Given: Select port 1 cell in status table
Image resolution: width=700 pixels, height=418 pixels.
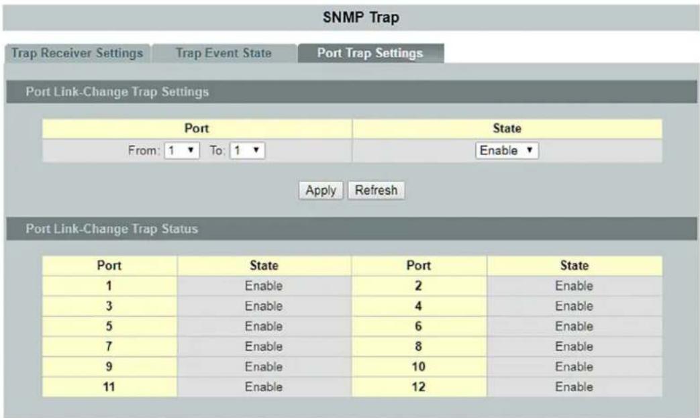Looking at the screenshot, I should click(109, 286).
